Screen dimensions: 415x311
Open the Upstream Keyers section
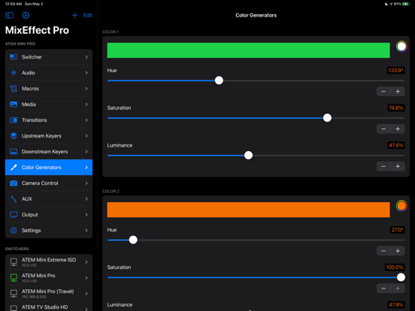tap(49, 136)
